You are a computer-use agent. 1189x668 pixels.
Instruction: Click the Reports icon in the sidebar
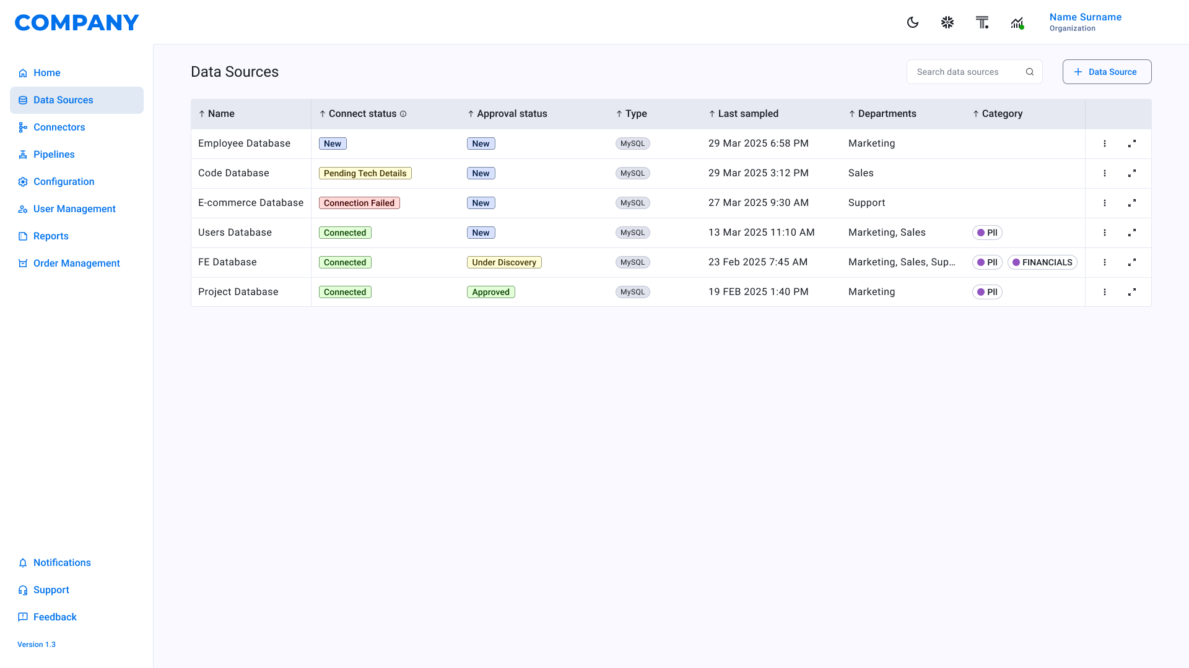click(x=22, y=236)
